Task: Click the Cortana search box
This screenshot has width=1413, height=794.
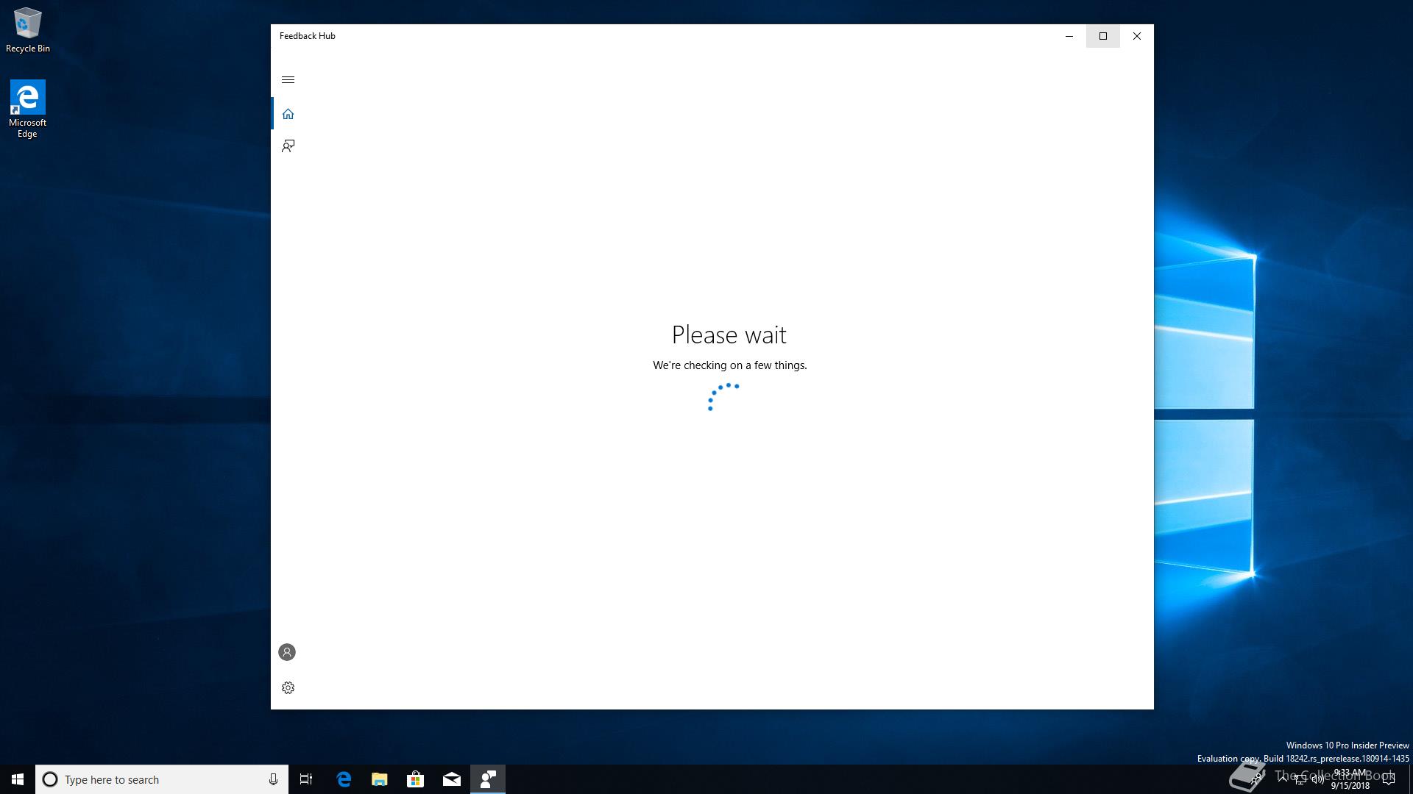Action: [162, 779]
